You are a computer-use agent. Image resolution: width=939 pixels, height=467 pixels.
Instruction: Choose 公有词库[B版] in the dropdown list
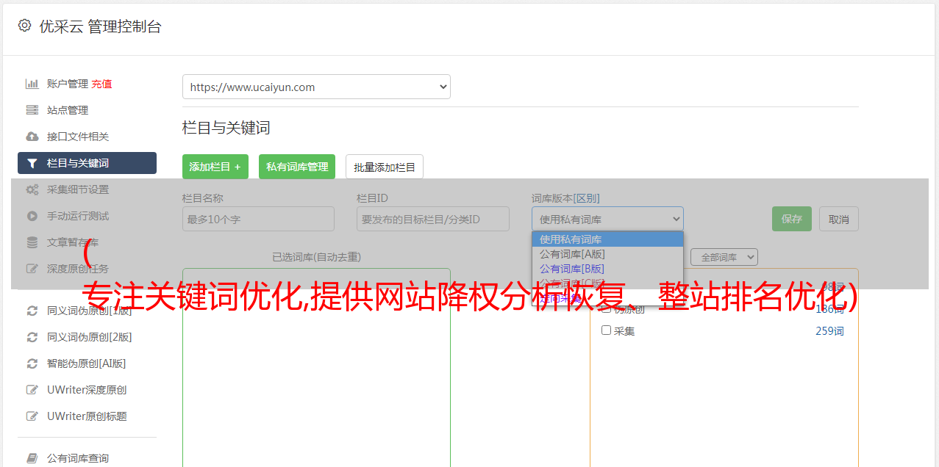coord(607,269)
